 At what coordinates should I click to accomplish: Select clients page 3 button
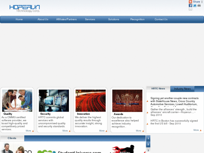[148, 150]
